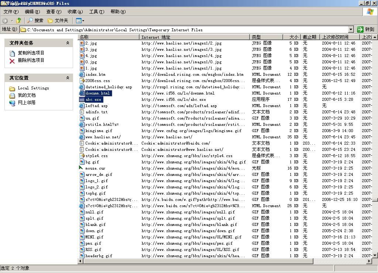Image resolution: width=378 pixels, height=273 pixels.
Task: Open the Back button history dropdown arrow
Action: coord(12,21)
